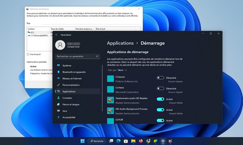Open Système settings
The height and width of the screenshot is (145, 243).
77,65
